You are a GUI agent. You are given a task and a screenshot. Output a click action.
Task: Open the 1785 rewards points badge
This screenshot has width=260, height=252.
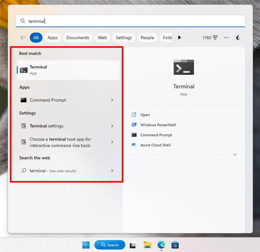(x=210, y=38)
